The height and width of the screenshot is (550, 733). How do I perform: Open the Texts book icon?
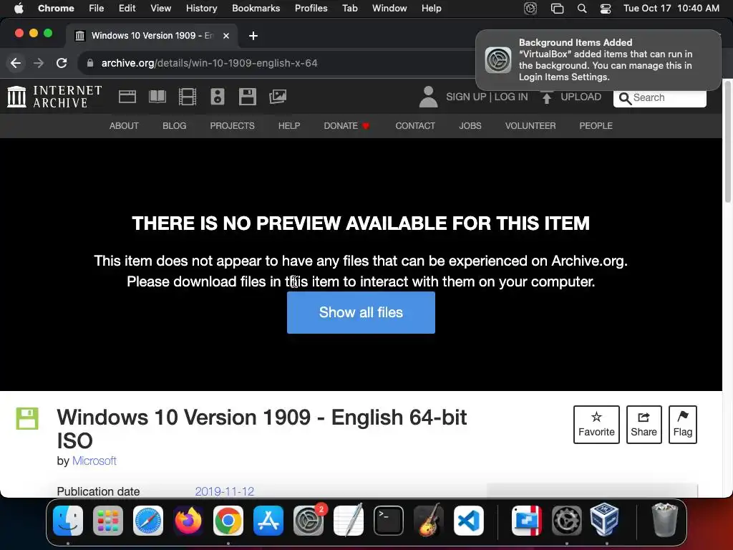[157, 97]
